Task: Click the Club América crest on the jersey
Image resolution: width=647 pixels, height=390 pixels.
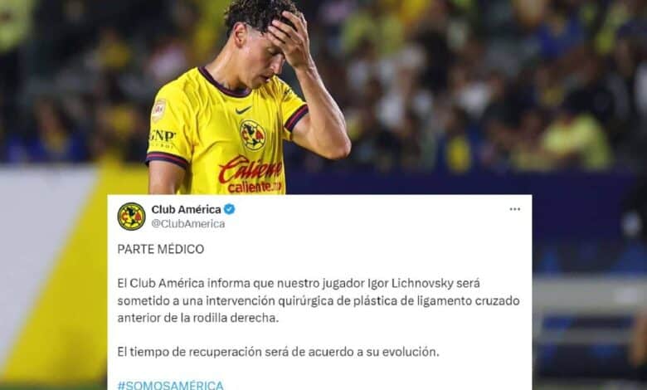Action: click(x=252, y=135)
